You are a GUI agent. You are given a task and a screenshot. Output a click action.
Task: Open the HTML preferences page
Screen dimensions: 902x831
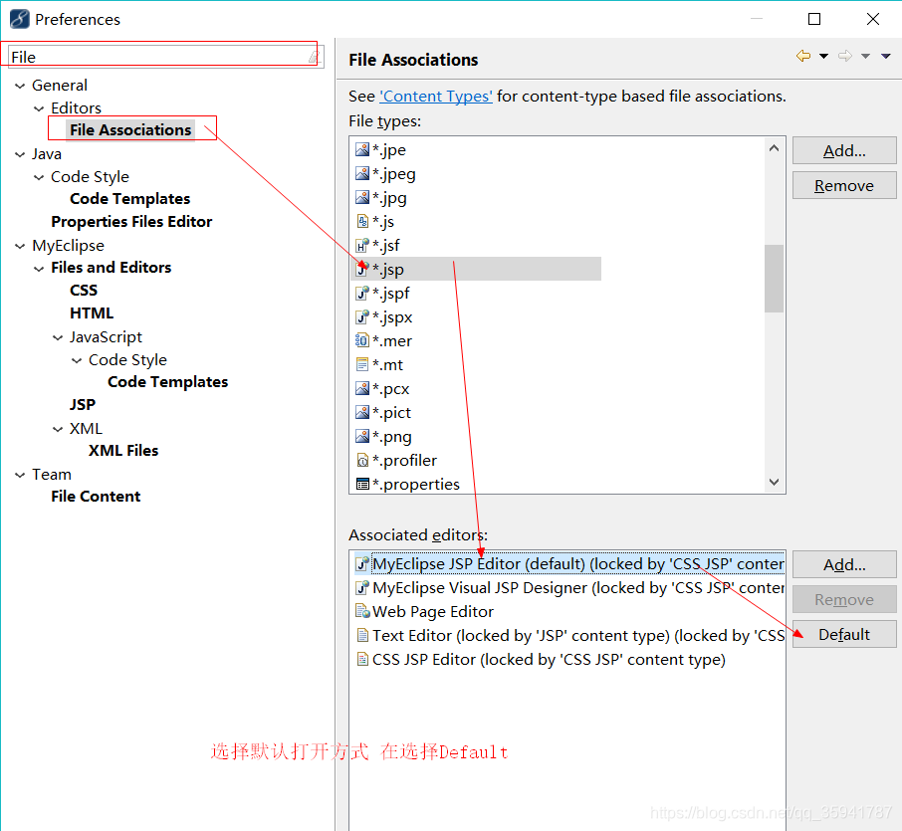(92, 313)
